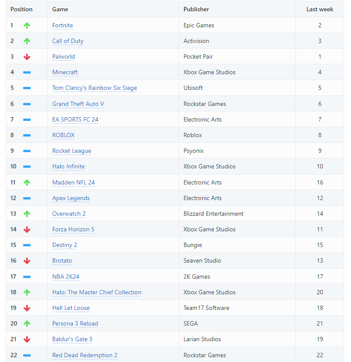Viewport: 351px width, 362px height.
Task: Click the green up arrow in Overwatch 2 row
Action: pyautogui.click(x=27, y=214)
